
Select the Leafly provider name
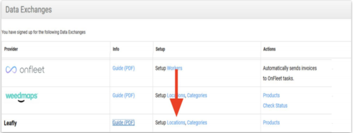click(10, 123)
